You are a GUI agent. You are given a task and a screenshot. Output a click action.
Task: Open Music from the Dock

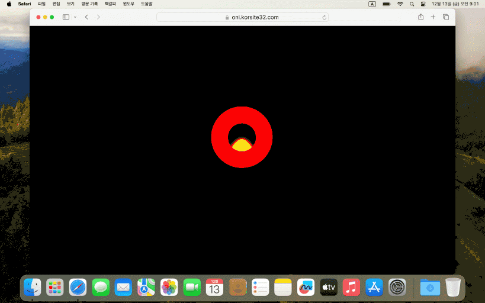(x=351, y=287)
